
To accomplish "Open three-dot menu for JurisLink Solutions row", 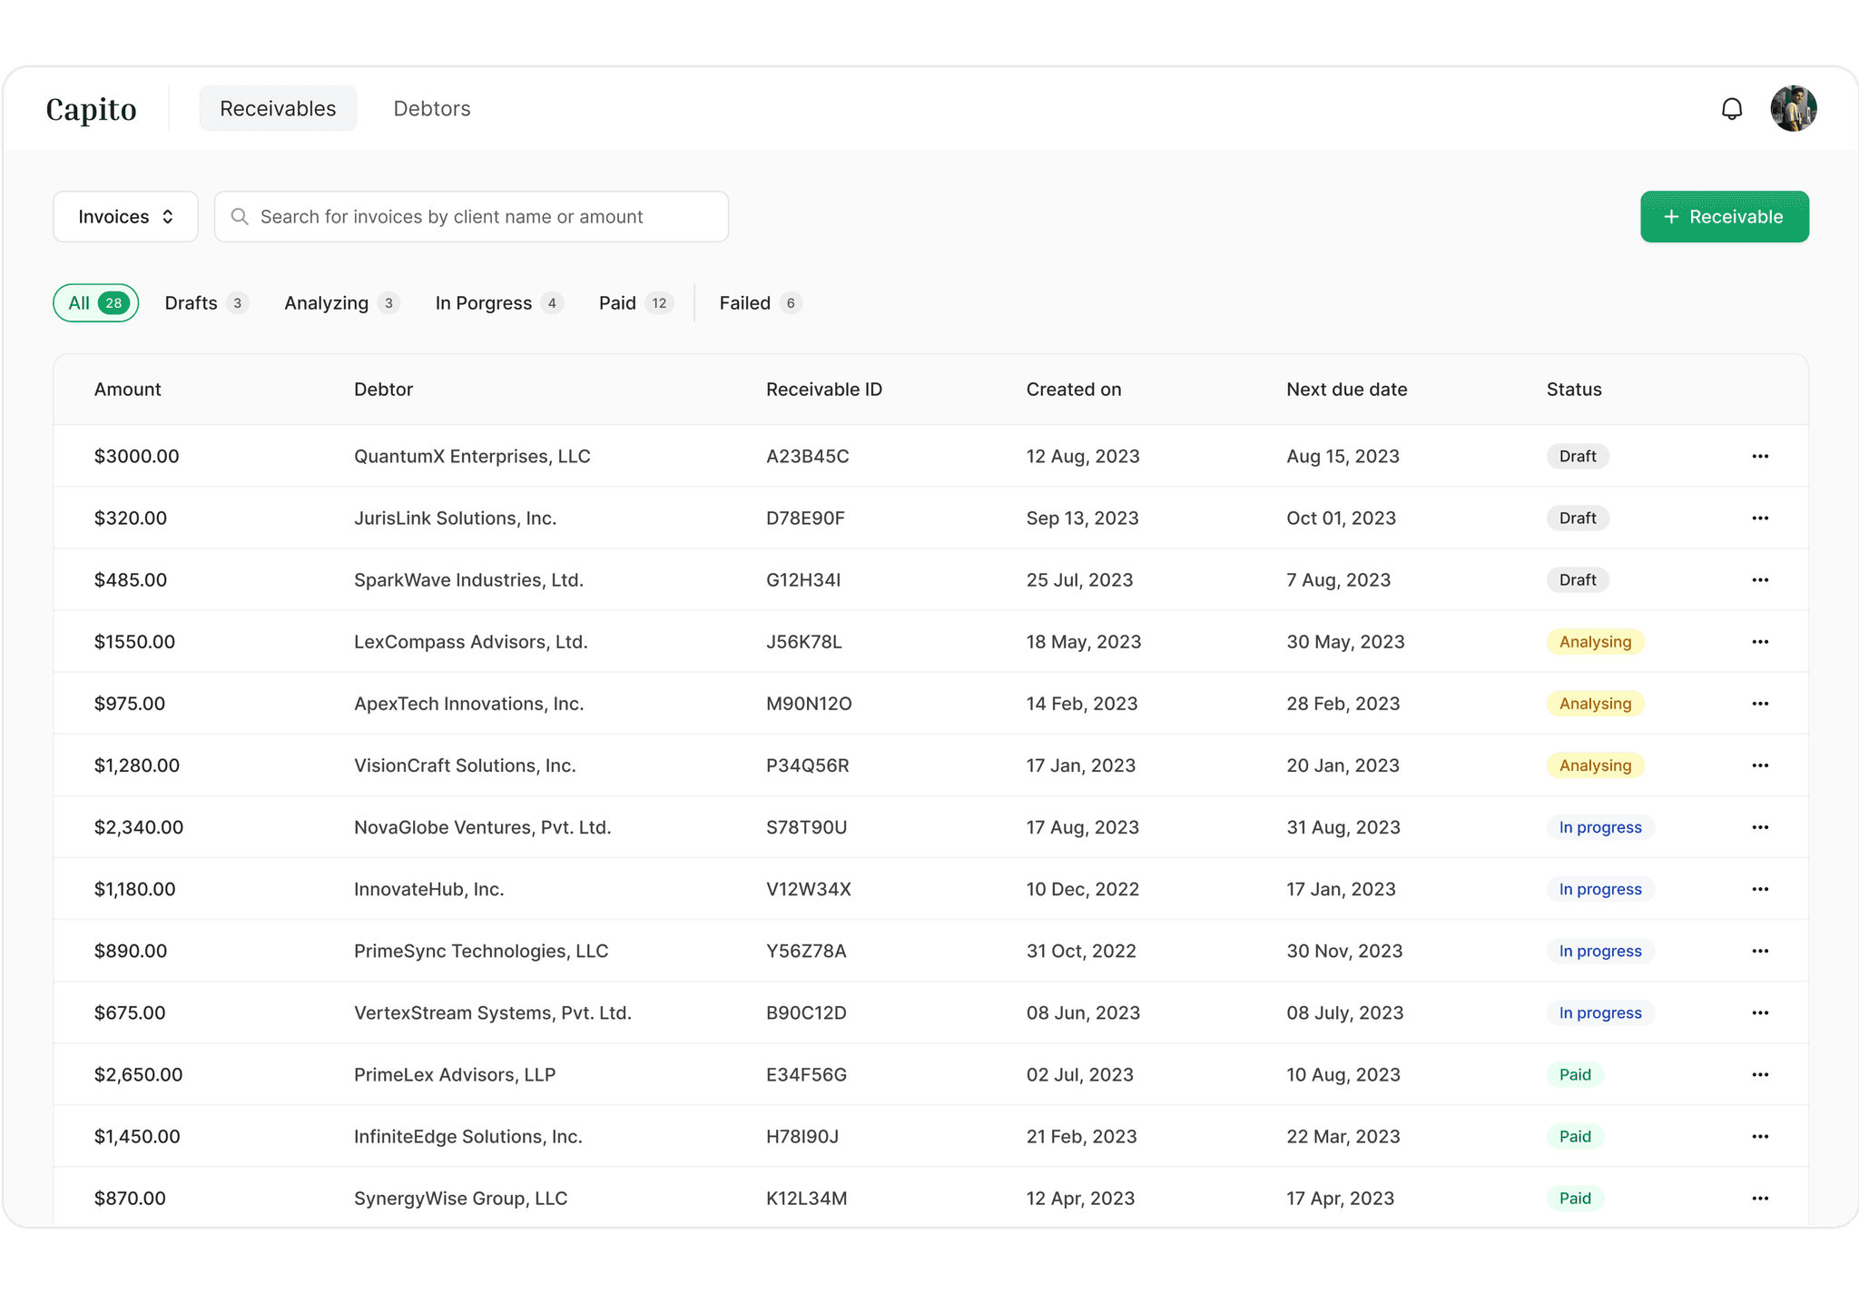I will (x=1759, y=518).
